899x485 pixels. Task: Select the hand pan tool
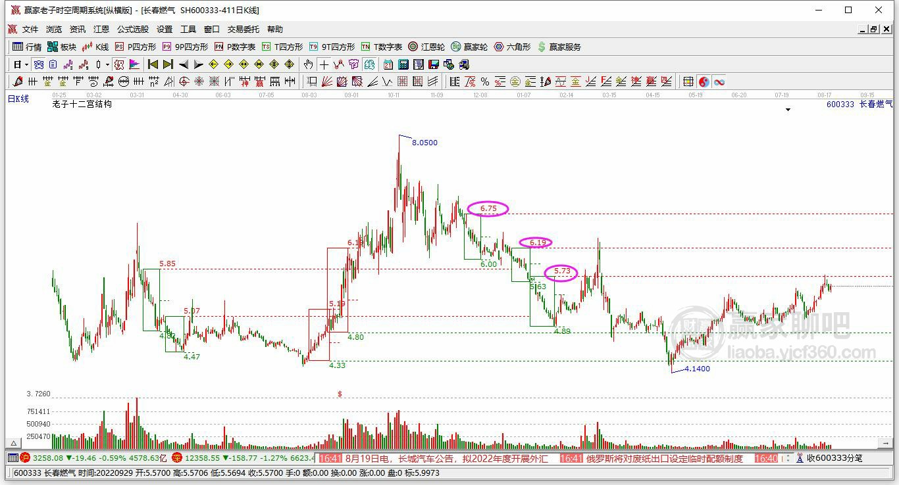(x=307, y=64)
